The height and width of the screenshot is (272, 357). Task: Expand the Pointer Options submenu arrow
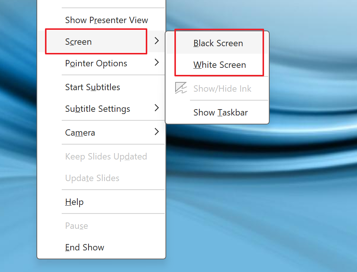tap(157, 62)
